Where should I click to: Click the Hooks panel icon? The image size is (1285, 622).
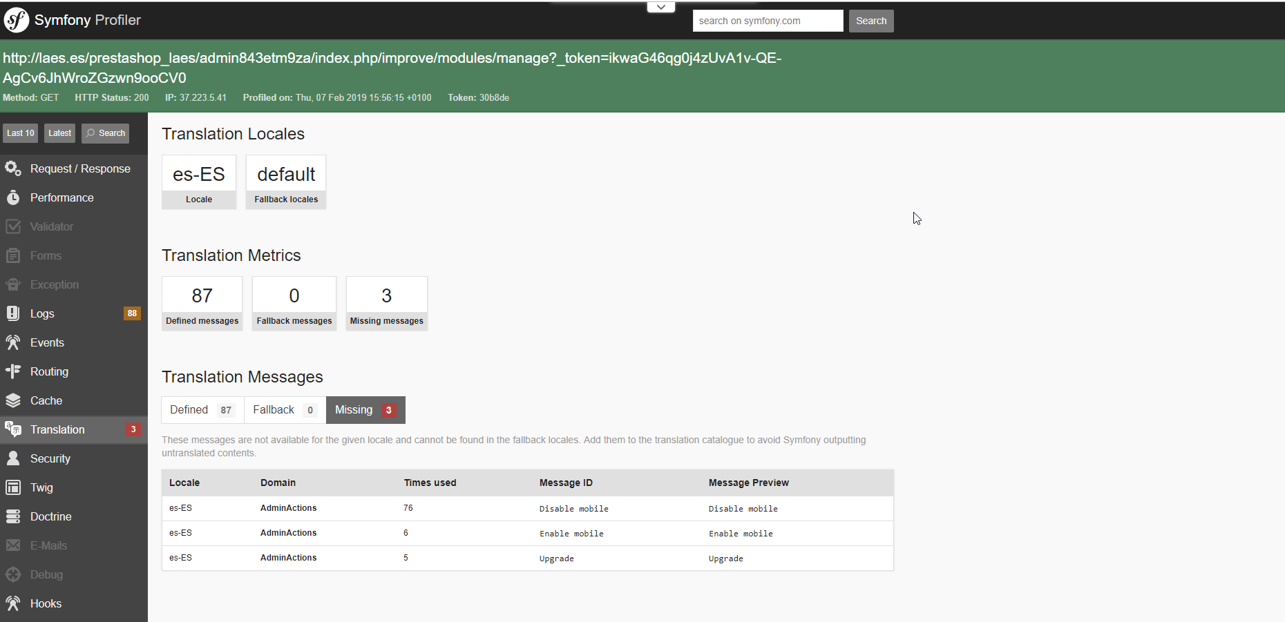[13, 603]
